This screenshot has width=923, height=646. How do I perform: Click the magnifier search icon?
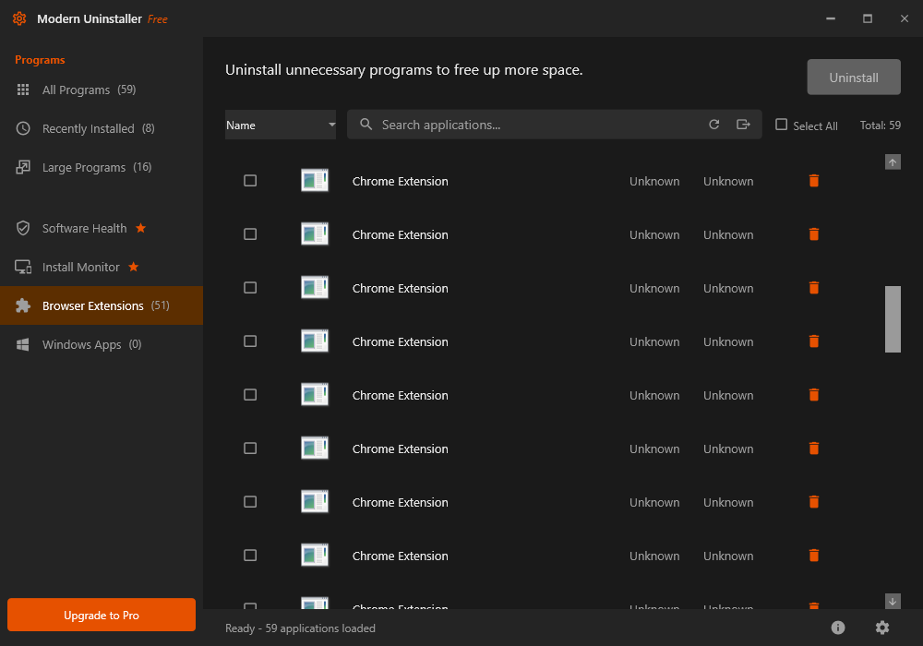(366, 125)
